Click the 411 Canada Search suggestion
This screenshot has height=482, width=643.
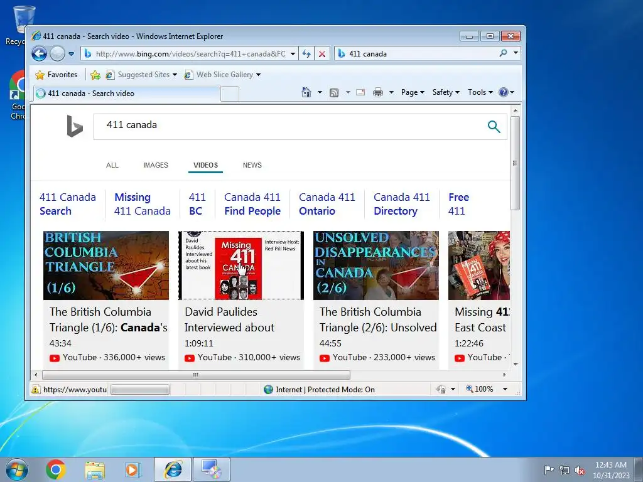pos(68,204)
